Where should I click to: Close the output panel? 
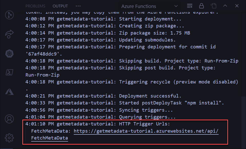[x=237, y=6]
